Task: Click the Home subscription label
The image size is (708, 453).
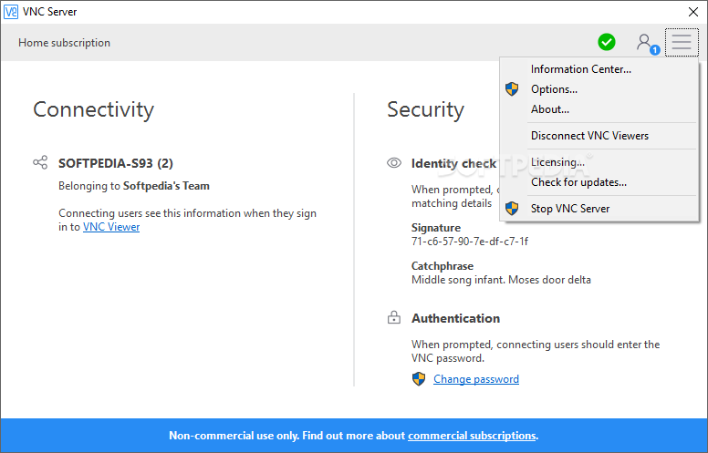Action: coord(64,43)
